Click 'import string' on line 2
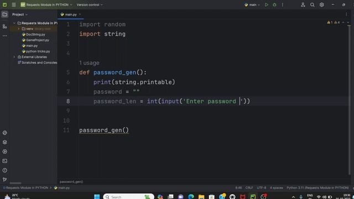The height and width of the screenshot is (199, 354). [x=102, y=34]
